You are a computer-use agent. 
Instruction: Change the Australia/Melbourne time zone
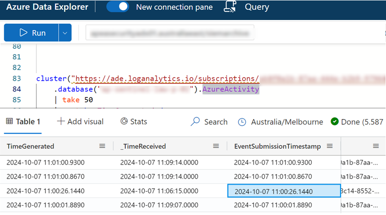pyautogui.click(x=281, y=122)
